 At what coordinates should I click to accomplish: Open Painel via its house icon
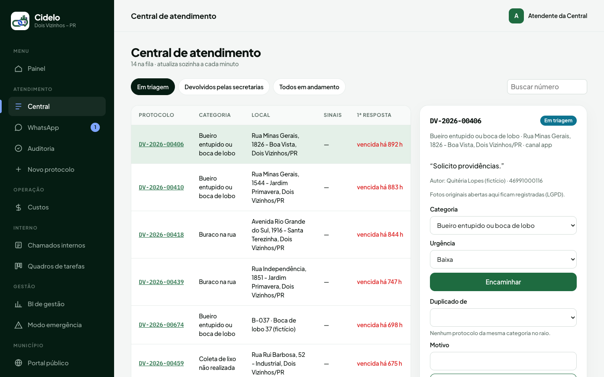(18, 69)
